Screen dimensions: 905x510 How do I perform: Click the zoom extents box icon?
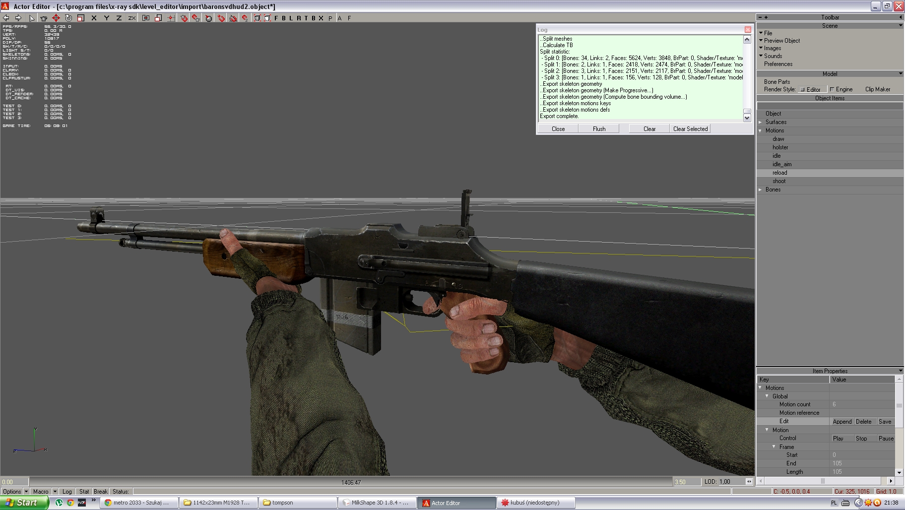[257, 18]
